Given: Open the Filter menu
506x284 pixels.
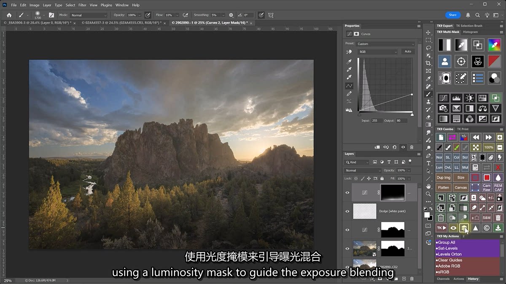Looking at the screenshot, I should (x=82, y=5).
